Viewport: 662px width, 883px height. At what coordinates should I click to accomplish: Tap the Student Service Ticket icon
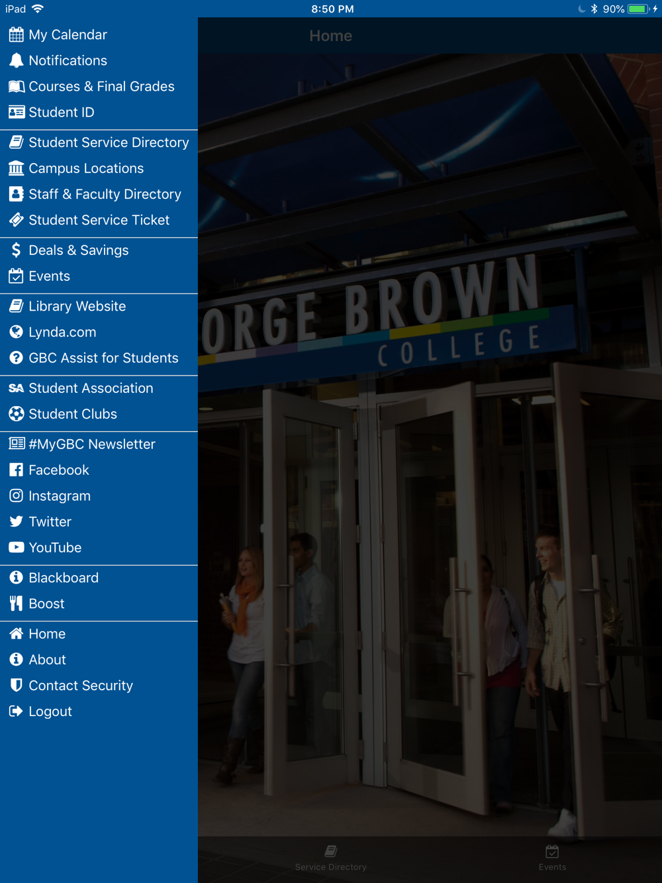coord(17,219)
